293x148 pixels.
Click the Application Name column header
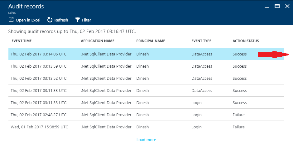[98, 41]
